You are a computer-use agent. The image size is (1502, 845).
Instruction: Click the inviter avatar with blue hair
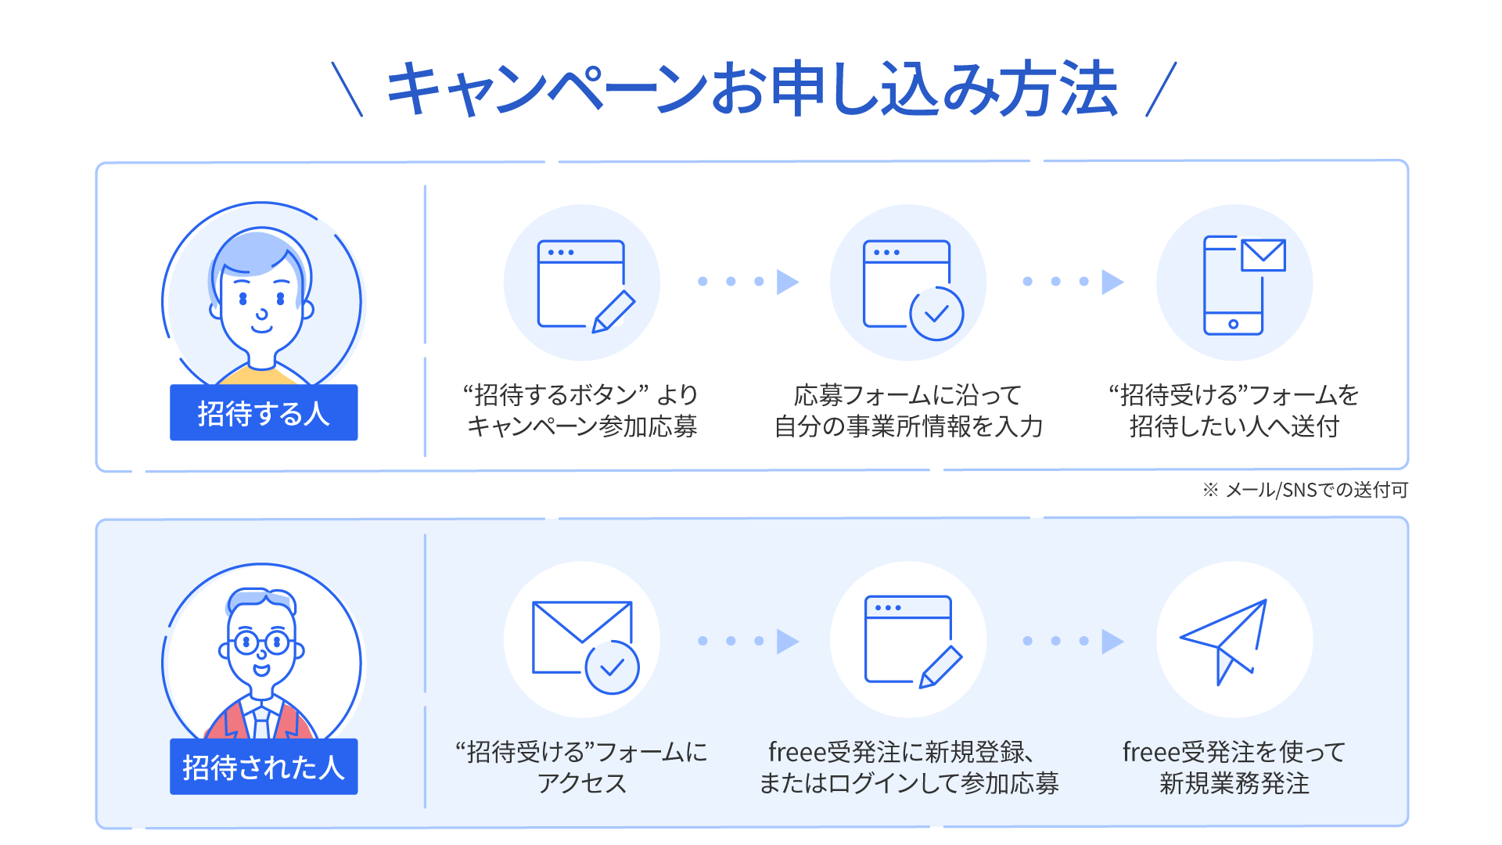tap(262, 296)
